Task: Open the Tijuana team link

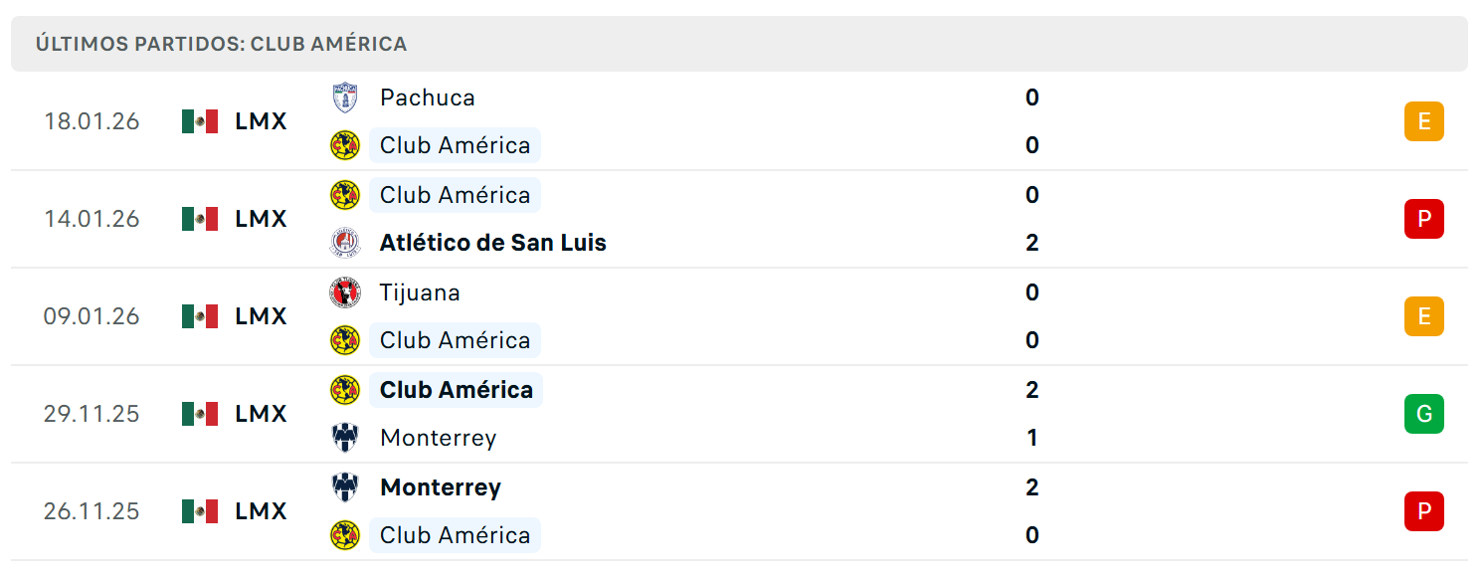Action: click(420, 292)
